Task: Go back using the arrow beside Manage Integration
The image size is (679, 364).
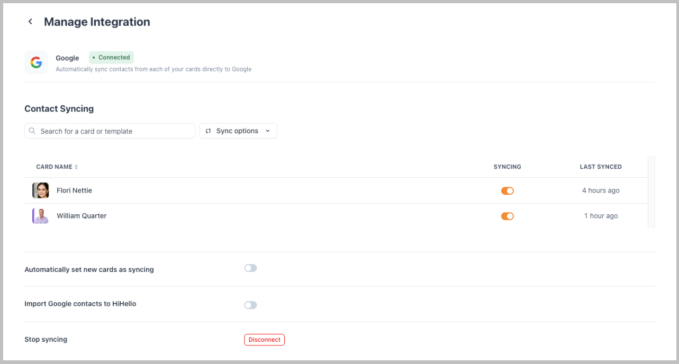Action: 30,22
